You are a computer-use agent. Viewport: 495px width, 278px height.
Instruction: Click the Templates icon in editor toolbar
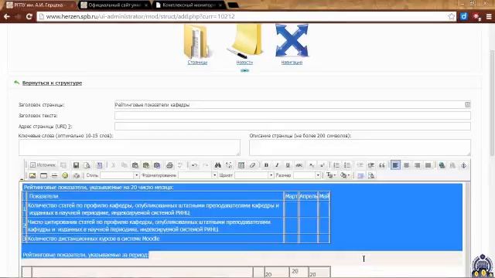(100, 165)
